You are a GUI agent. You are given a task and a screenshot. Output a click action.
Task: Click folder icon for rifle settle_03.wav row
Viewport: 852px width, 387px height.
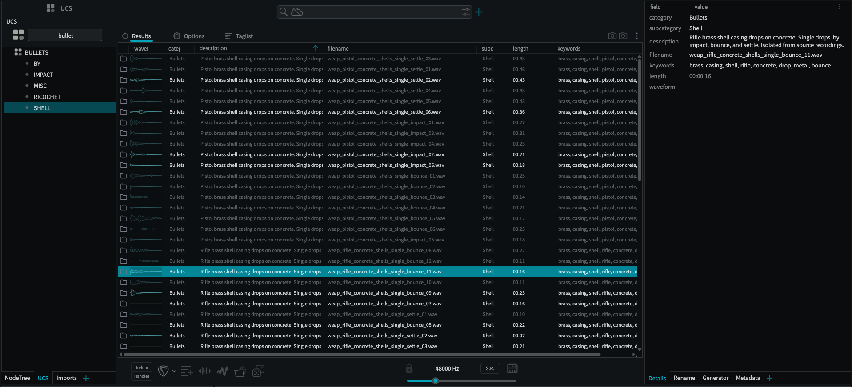pos(124,346)
